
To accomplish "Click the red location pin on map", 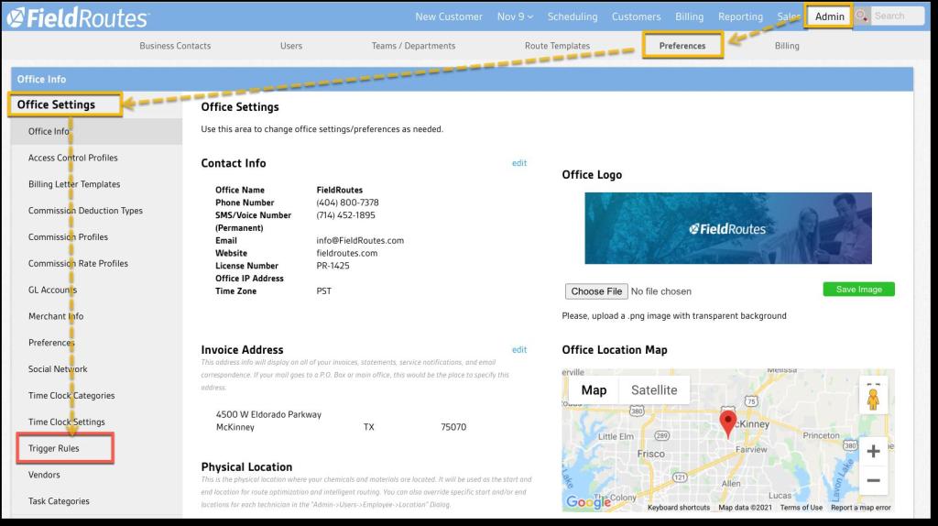I will coord(729,423).
